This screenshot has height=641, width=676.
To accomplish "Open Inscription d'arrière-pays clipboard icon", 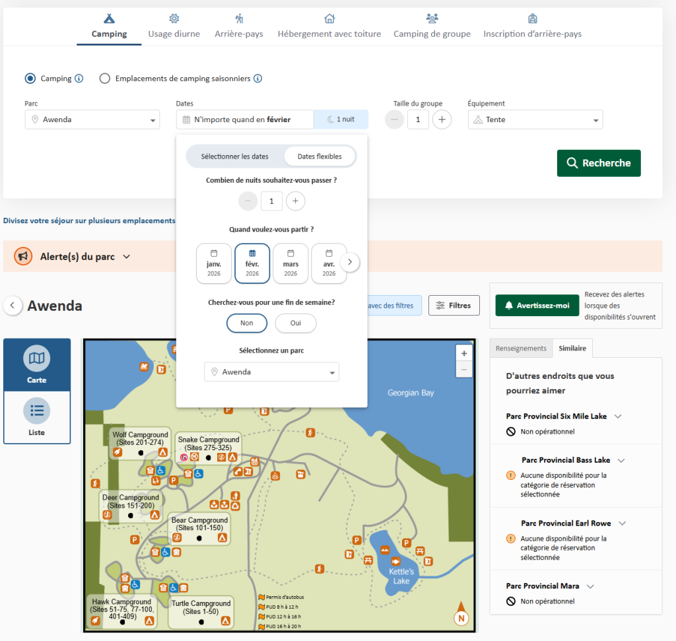I will pyautogui.click(x=532, y=19).
